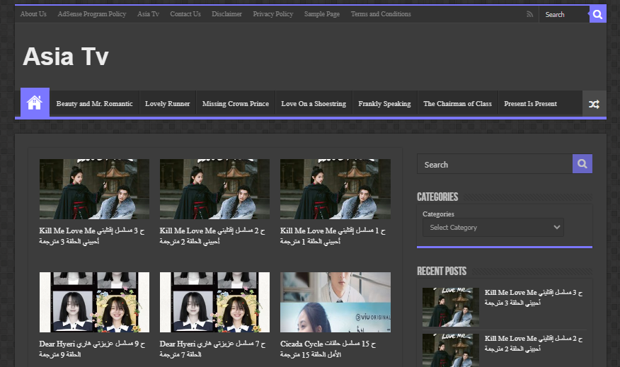Go to the home icon in navigation
The image size is (620, 367).
click(35, 103)
